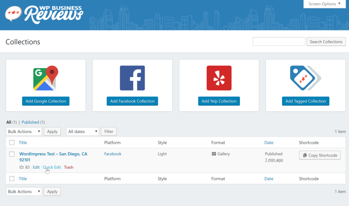Sort by Title in table footer
This screenshot has height=206, width=349.
pyautogui.click(x=23, y=179)
